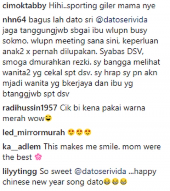Click the @datoserivida mention in lilyytingg's comment
Screen dimensions: 170x191
click(100, 171)
